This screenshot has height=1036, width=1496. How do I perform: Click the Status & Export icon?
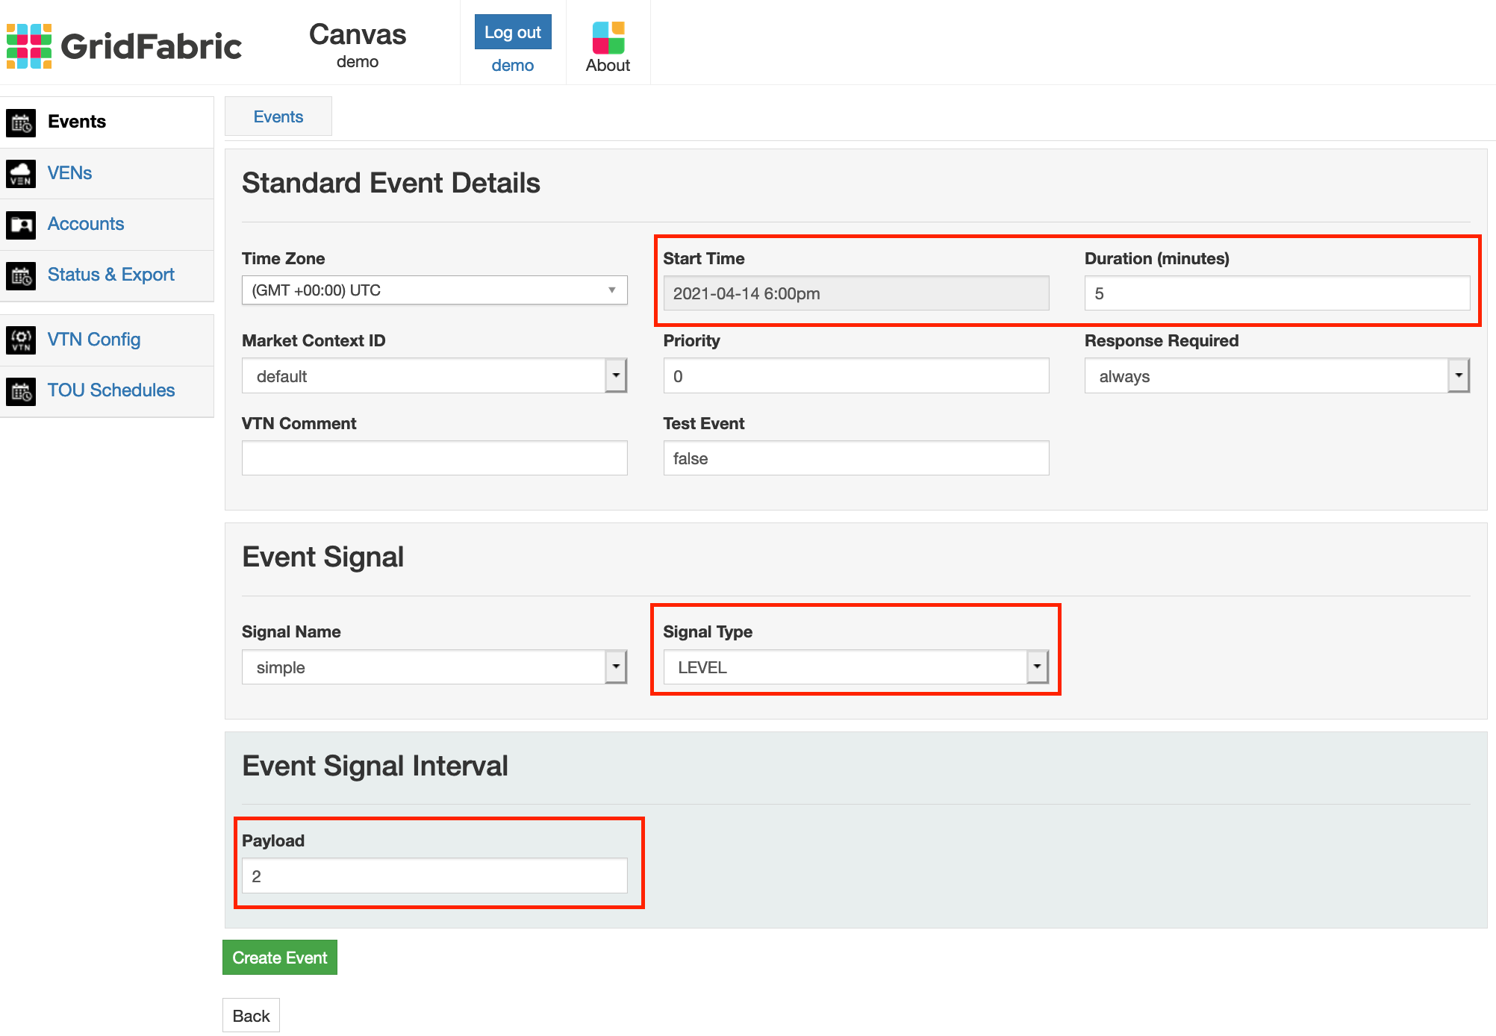click(x=21, y=275)
